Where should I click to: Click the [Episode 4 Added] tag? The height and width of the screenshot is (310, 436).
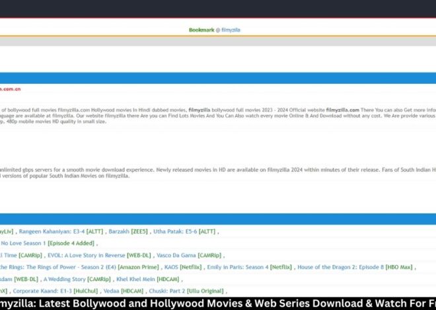pyautogui.click(x=71, y=243)
